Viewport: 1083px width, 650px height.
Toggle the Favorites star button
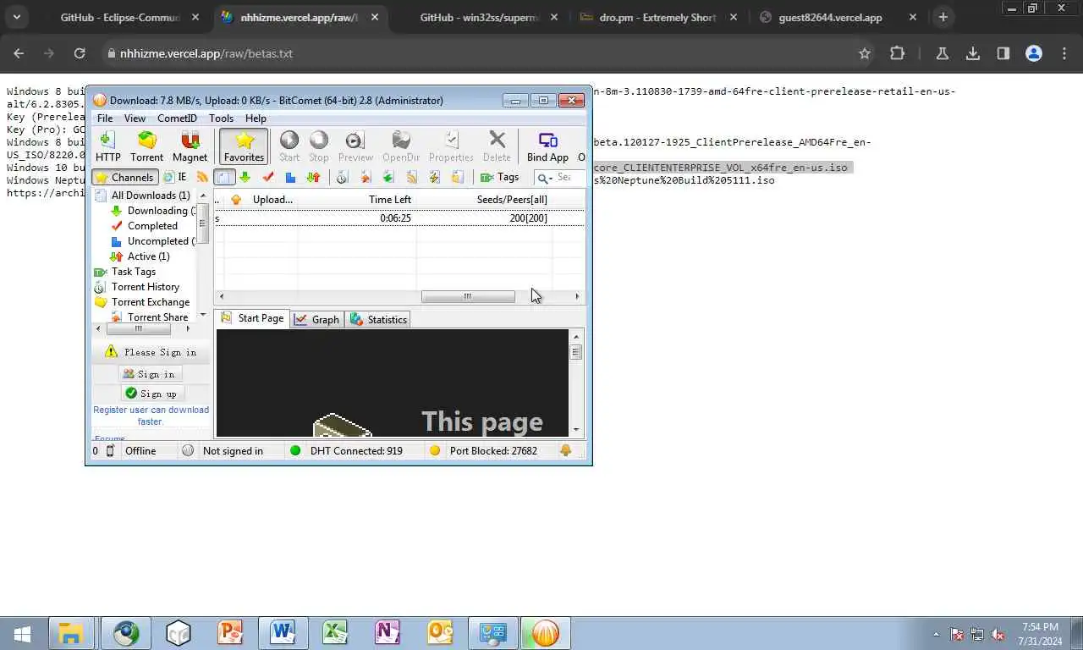pyautogui.click(x=244, y=146)
